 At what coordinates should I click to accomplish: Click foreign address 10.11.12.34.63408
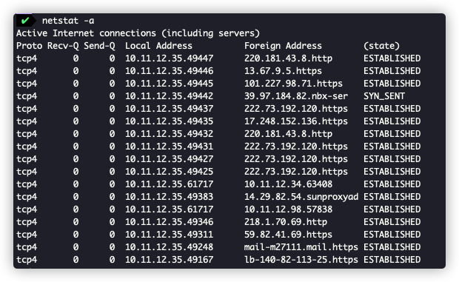[x=288, y=184]
